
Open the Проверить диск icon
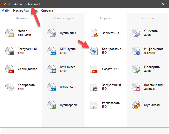tap(136, 69)
